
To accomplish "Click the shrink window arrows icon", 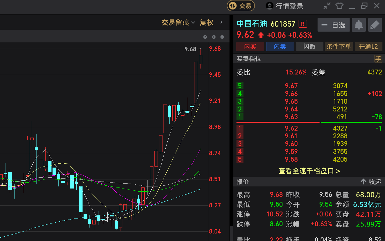I will click(327, 6).
